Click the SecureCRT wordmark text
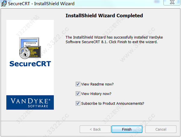The image size is (181, 137). [x=30, y=64]
